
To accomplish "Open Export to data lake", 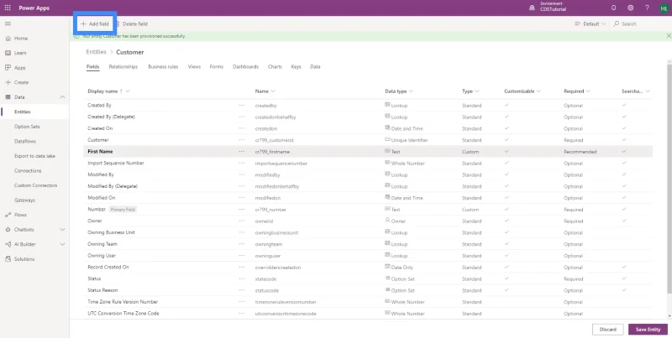I will pos(34,156).
